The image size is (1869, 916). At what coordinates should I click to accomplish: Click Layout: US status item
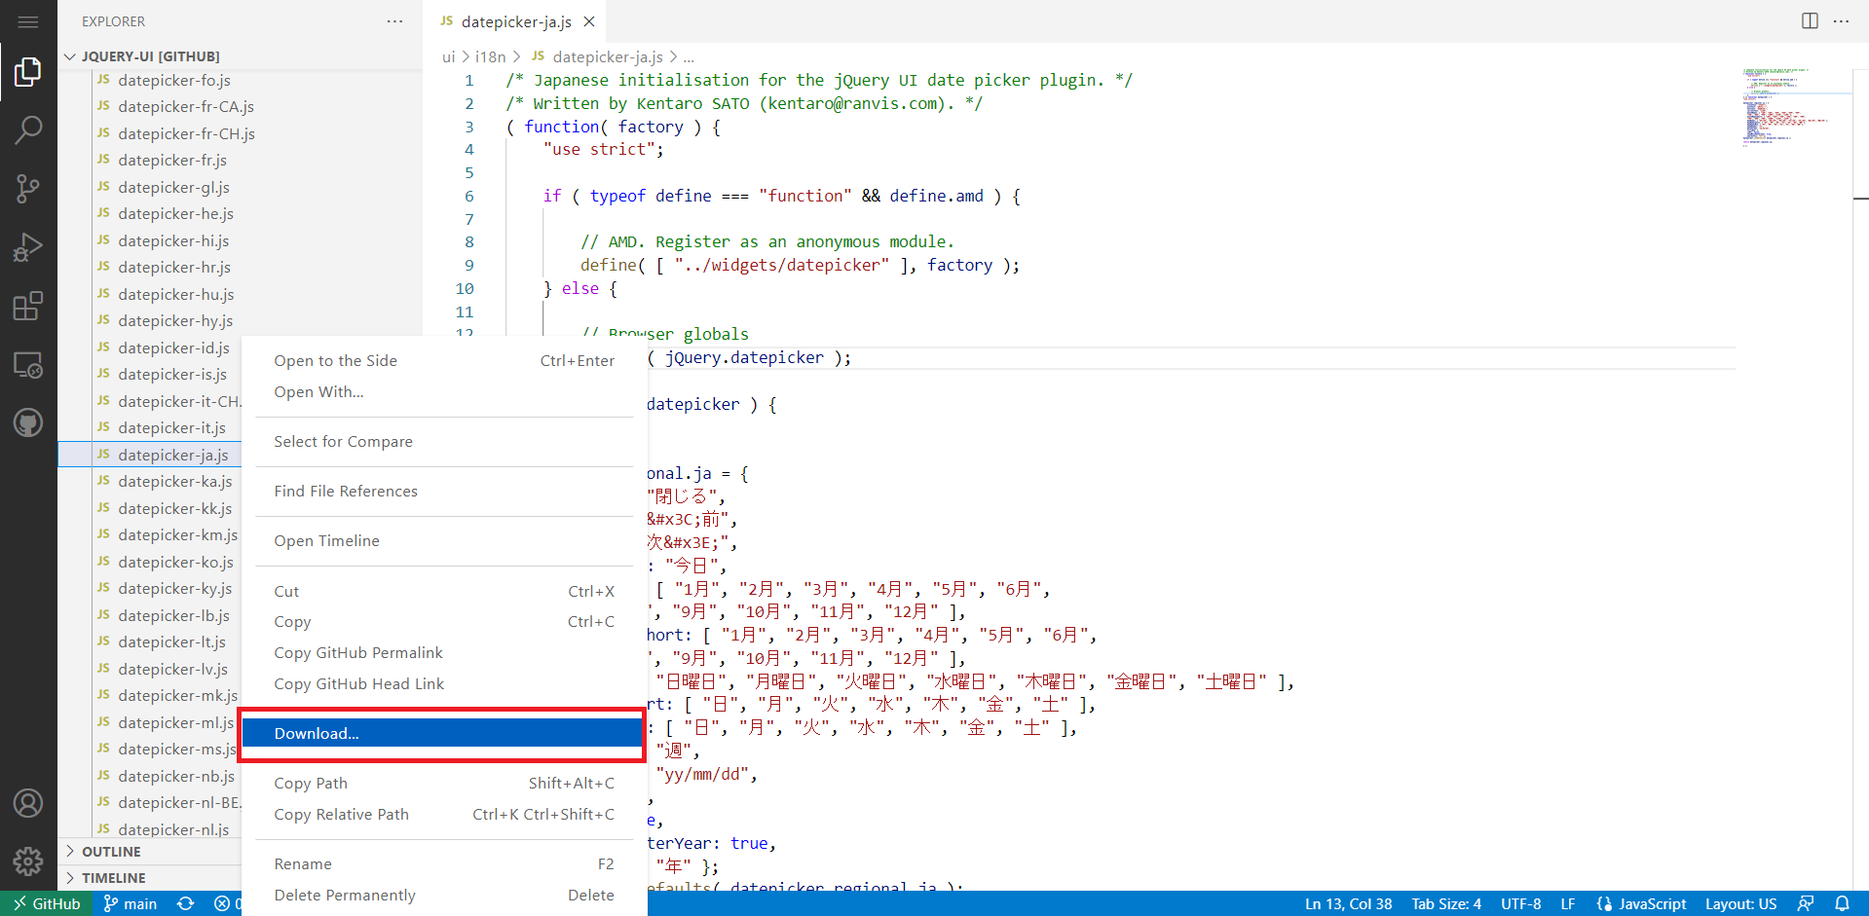point(1740,903)
